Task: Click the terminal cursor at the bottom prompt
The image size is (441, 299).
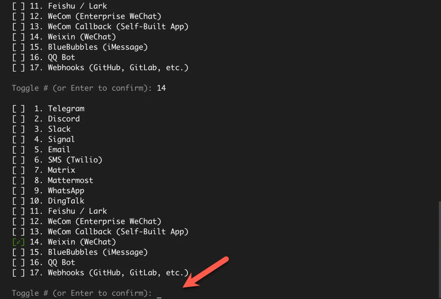Action: pos(159,294)
